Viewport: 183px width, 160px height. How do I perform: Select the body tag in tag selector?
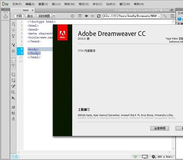click(15, 157)
